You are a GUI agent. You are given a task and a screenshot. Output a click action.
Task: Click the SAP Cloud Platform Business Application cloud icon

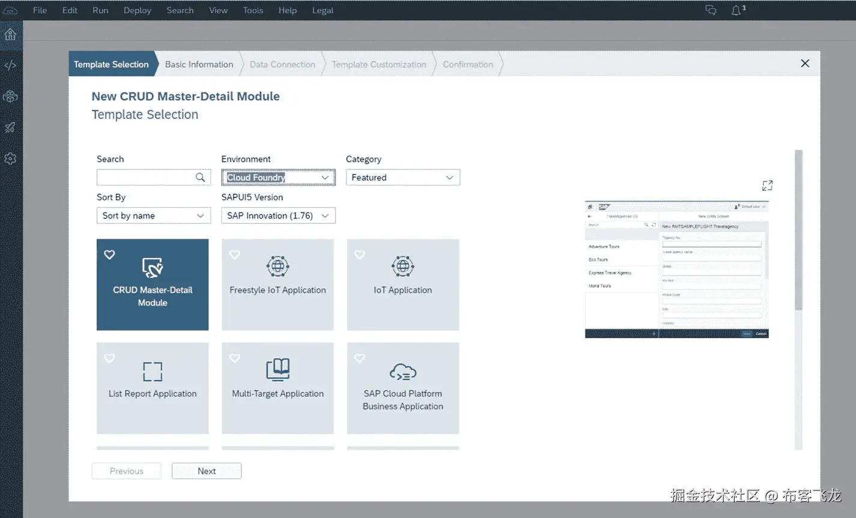(x=402, y=372)
